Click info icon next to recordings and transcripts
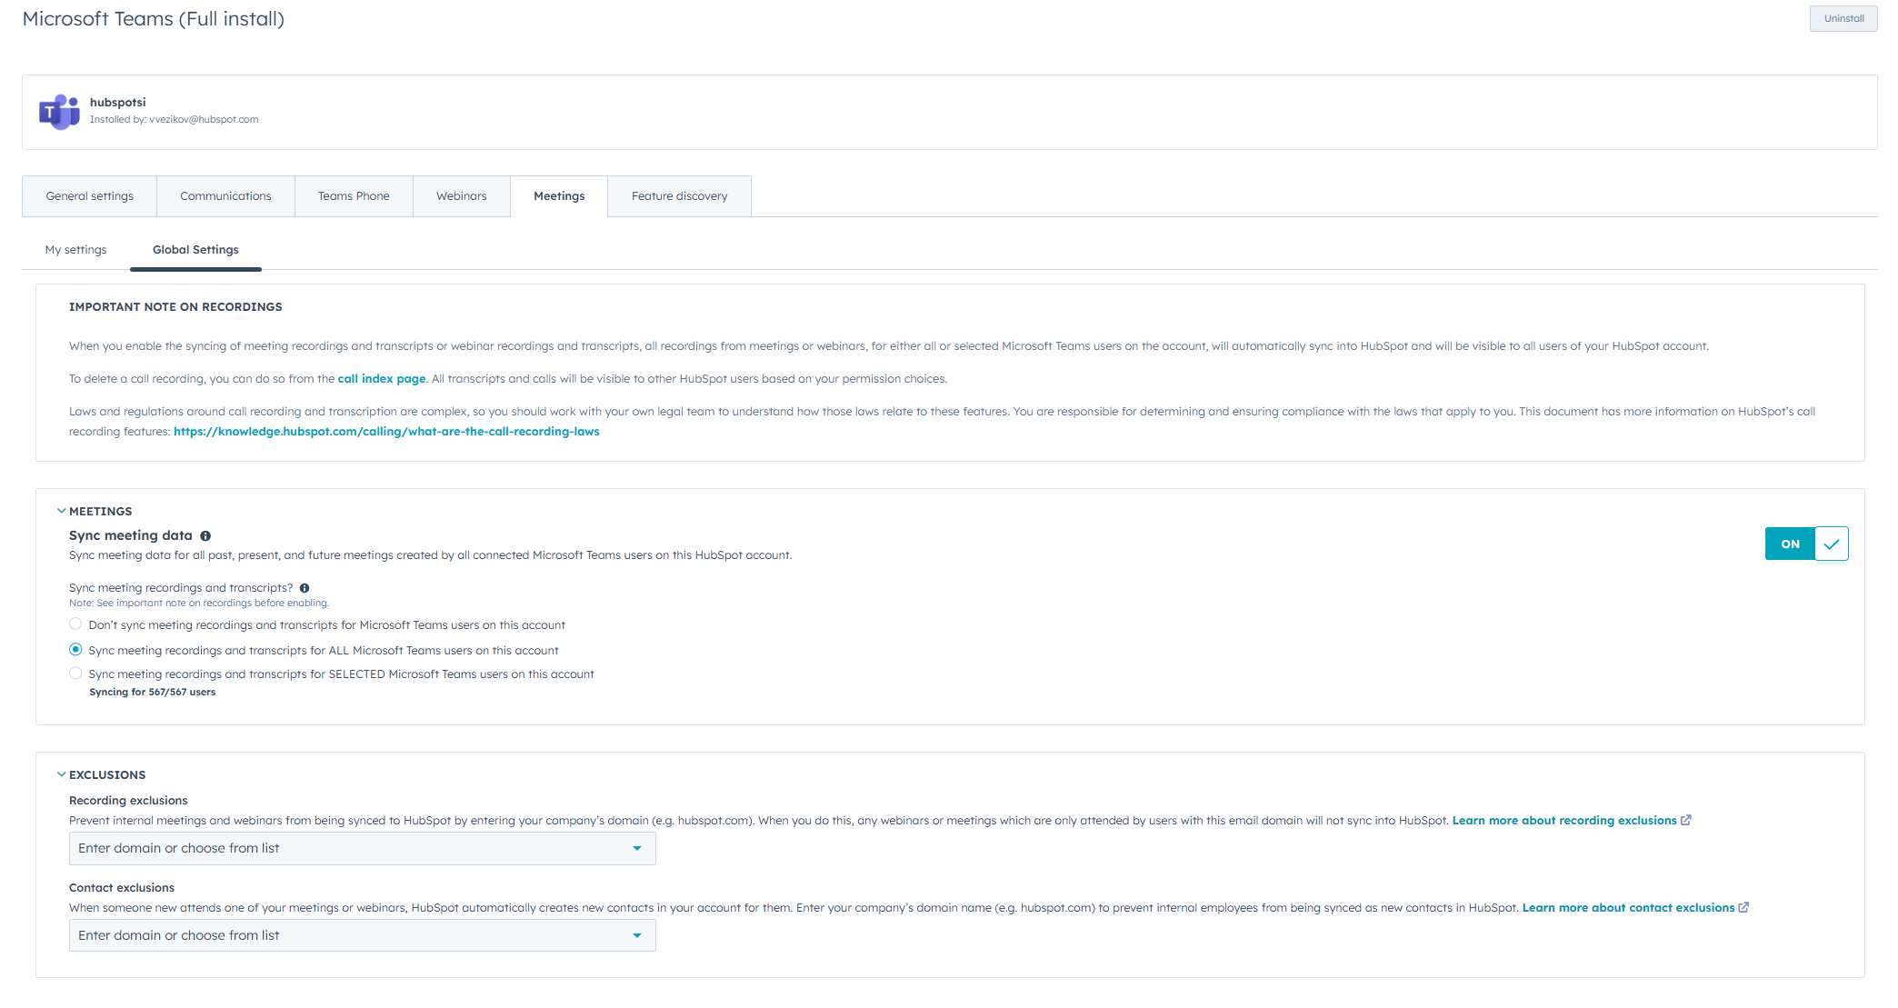1898x1008 pixels. tap(305, 588)
